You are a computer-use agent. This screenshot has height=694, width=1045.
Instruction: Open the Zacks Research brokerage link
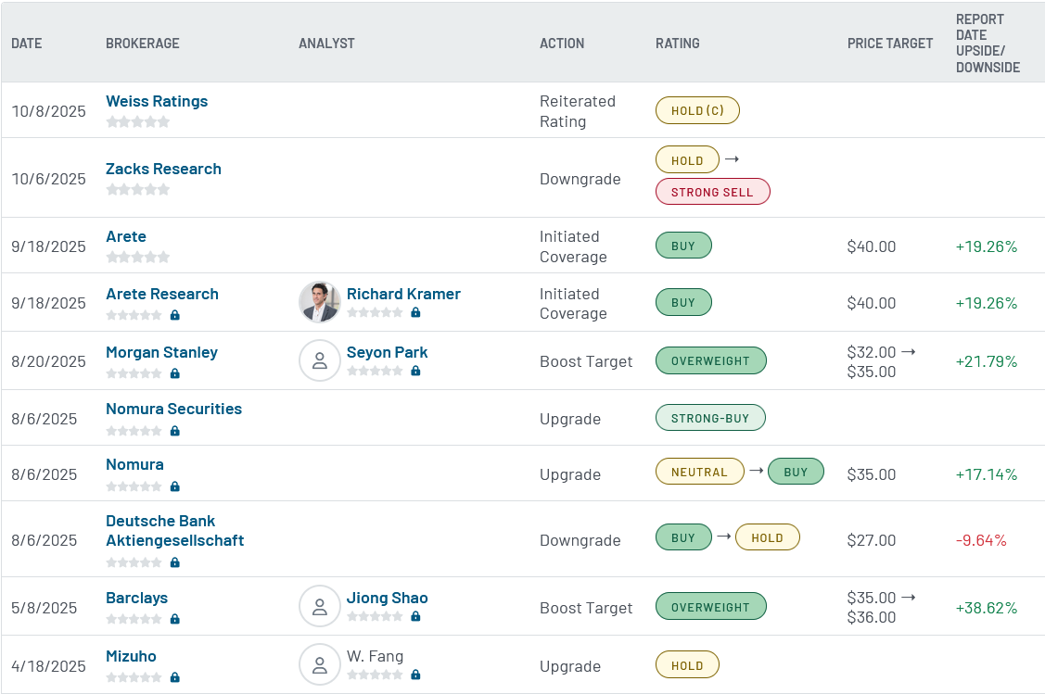(x=163, y=170)
